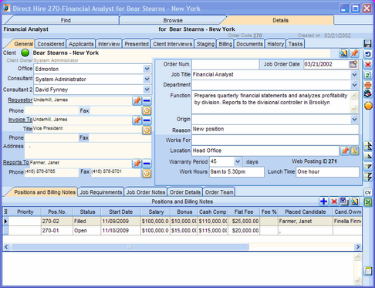375x288 pixels.
Task: Click the positions grid horizontal scrollbar right arrow
Action: click(357, 247)
